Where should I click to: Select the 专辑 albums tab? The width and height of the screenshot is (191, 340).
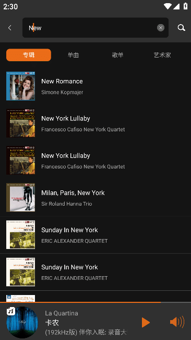click(x=29, y=55)
